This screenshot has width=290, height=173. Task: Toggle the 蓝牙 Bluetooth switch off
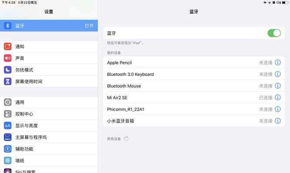(274, 33)
